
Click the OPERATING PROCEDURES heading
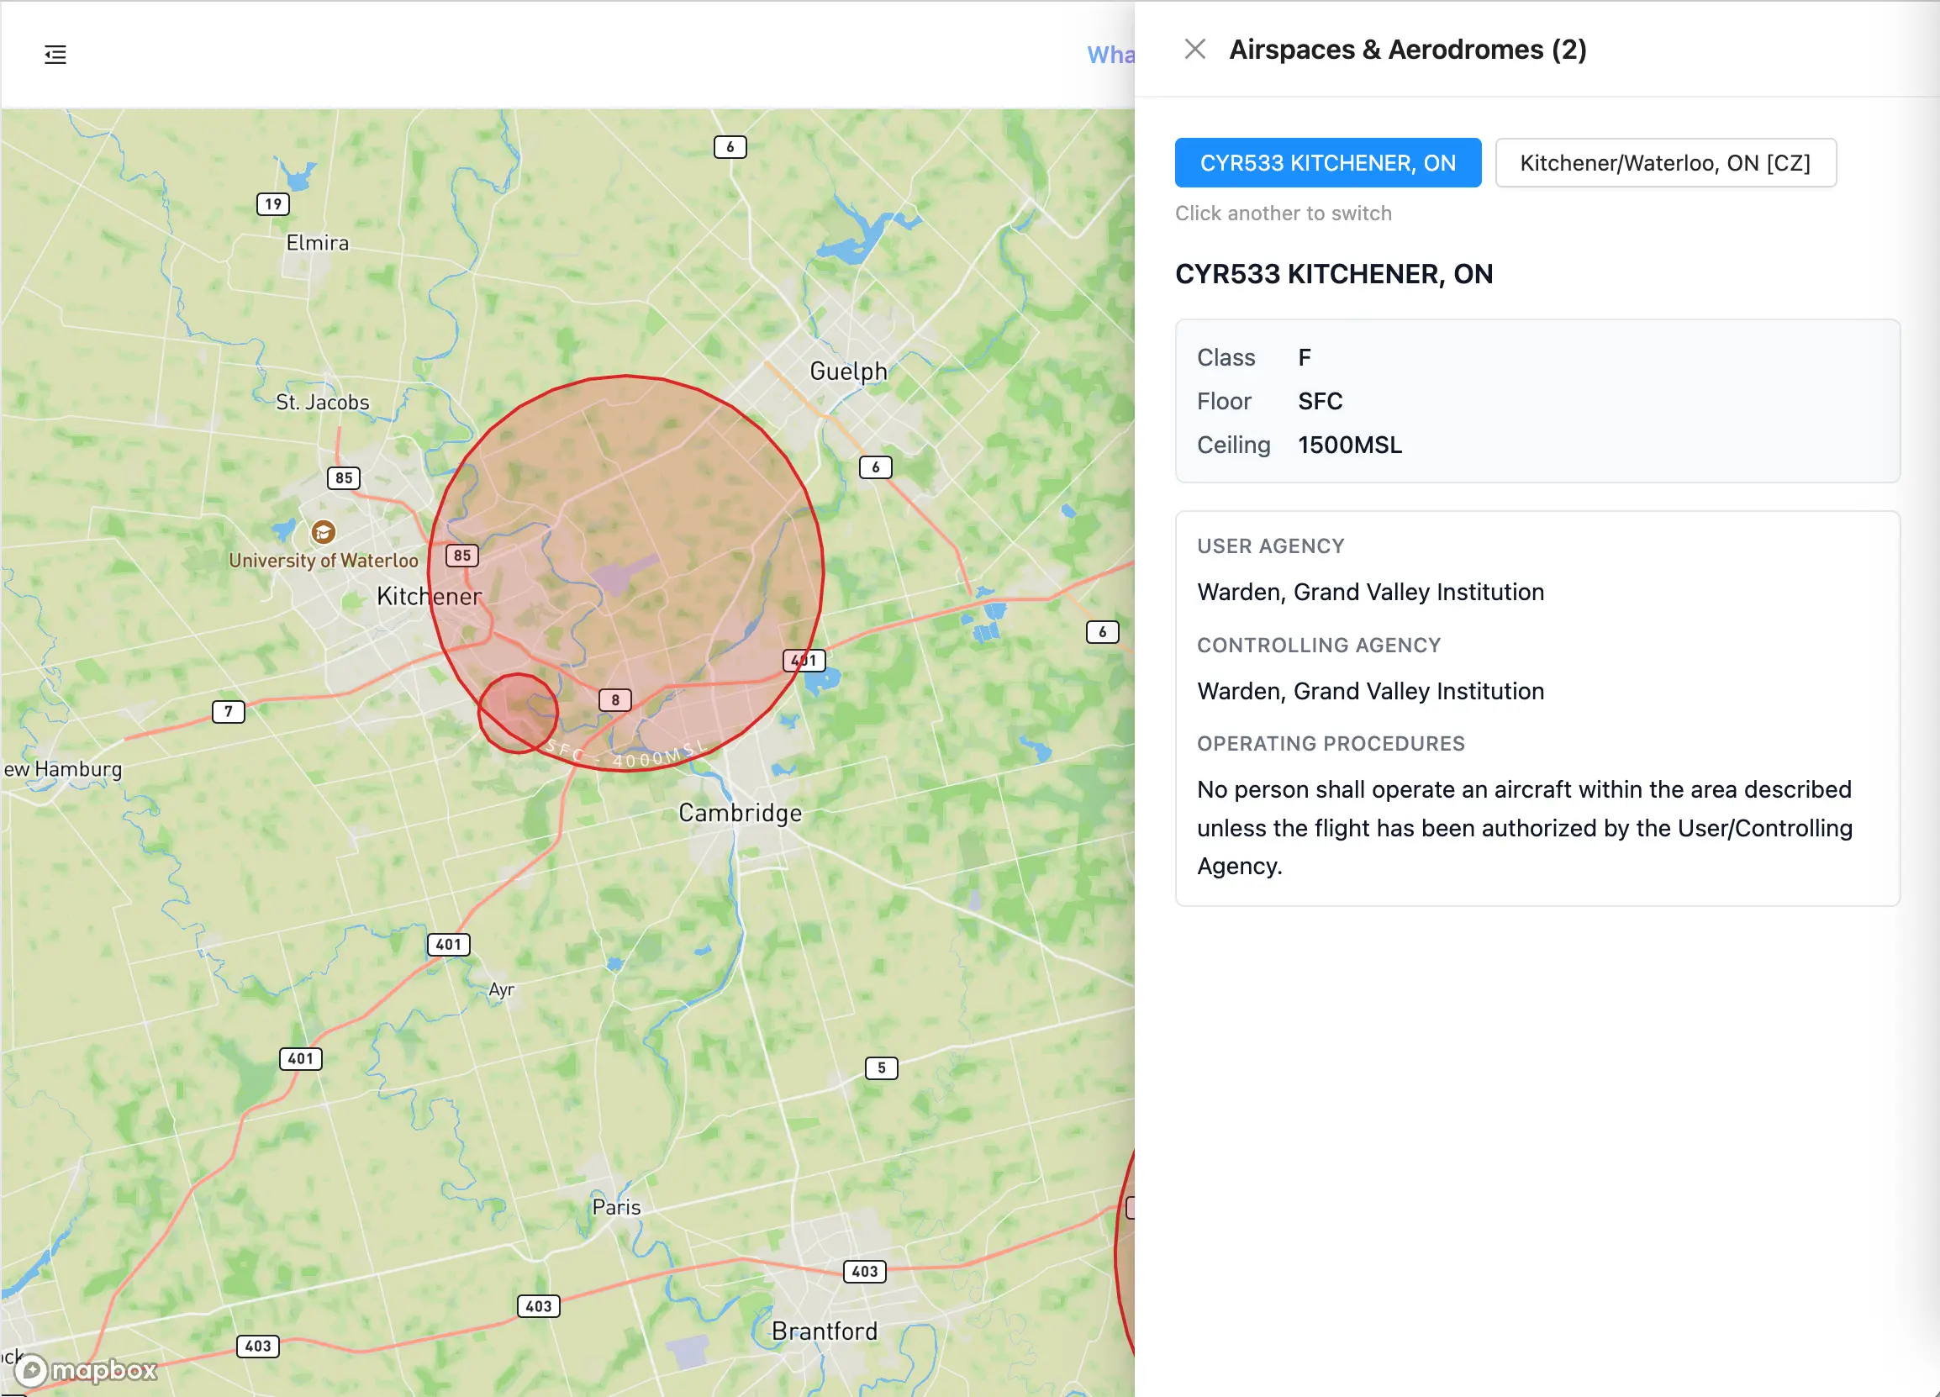click(1330, 743)
